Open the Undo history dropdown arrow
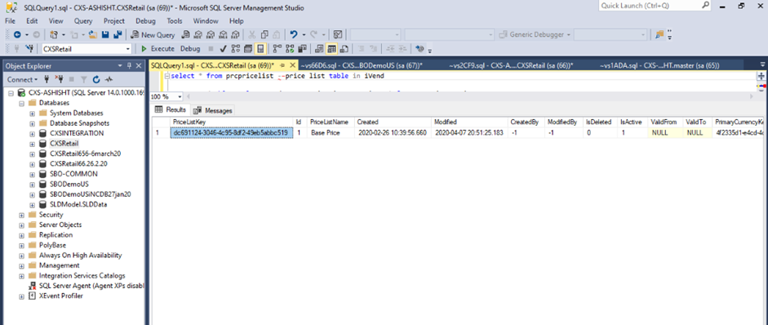The width and height of the screenshot is (768, 325). (304, 35)
